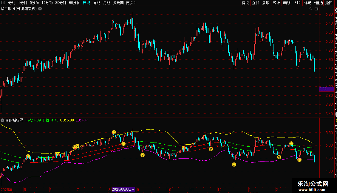337x193 pixels.
Task: Add stock via +自选 button
Action: pos(318,3)
